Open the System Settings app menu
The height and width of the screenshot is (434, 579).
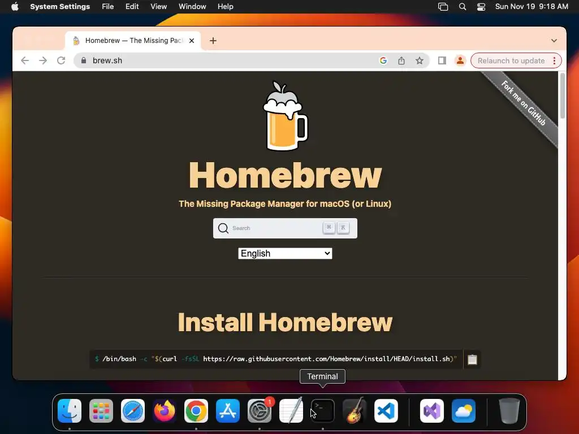click(60, 7)
